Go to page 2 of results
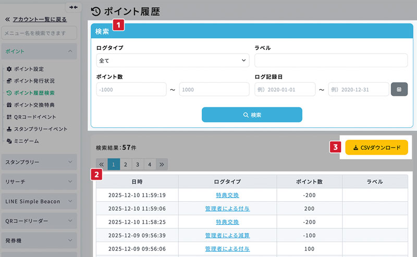 pyautogui.click(x=126, y=164)
